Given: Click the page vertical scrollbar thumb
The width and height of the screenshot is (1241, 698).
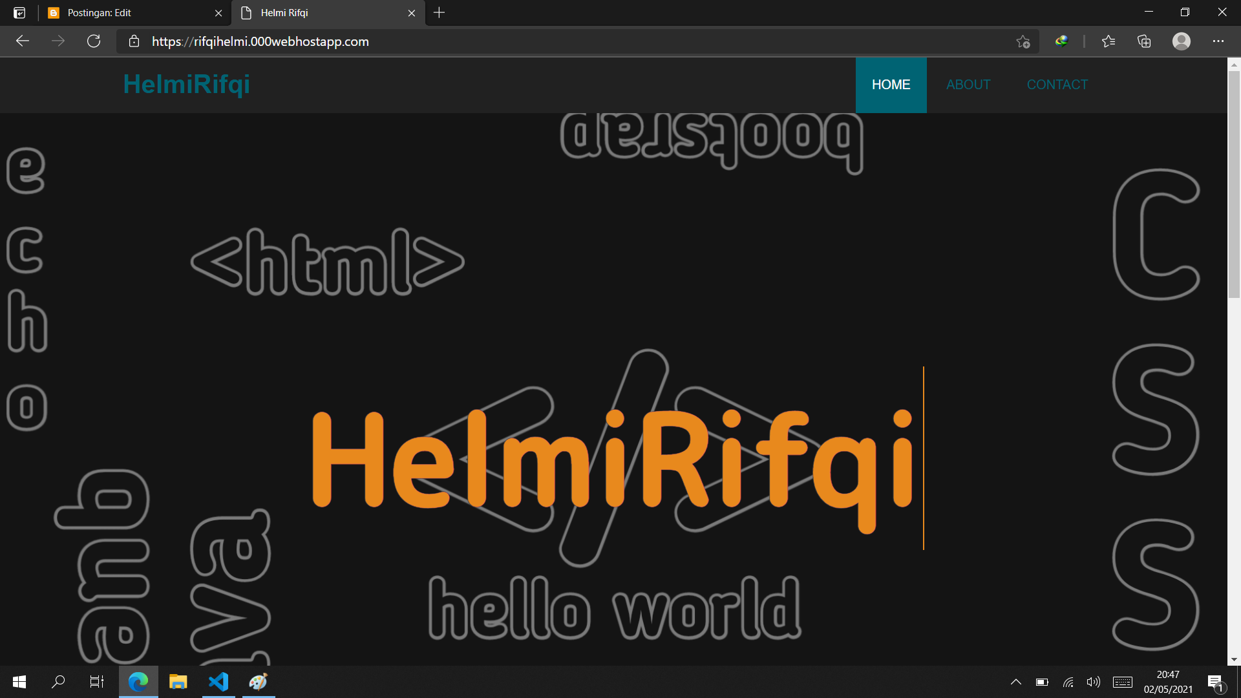Looking at the screenshot, I should click(x=1234, y=184).
